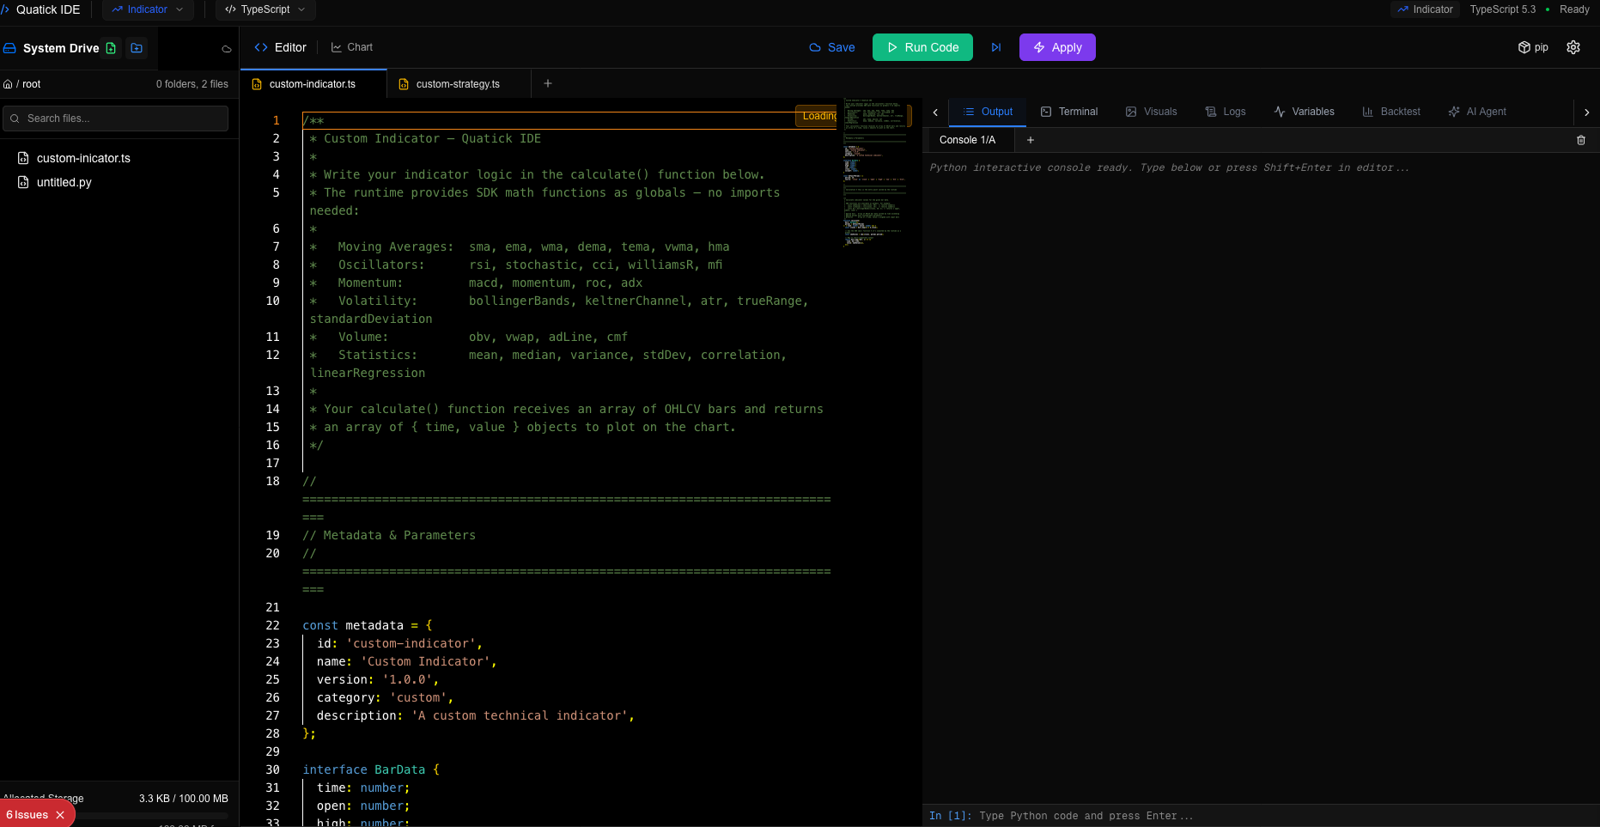
Task: Click the step-forward icon next to Run Code
Action: [996, 47]
